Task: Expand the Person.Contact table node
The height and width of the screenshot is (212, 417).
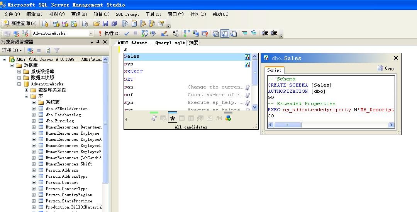Action: [34, 183]
